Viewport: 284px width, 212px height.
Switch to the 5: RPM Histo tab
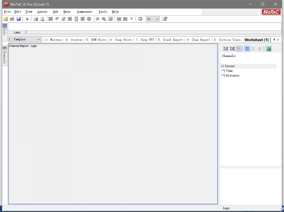coord(96,40)
